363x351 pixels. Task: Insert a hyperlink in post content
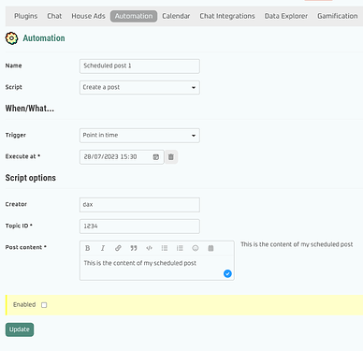[118, 248]
